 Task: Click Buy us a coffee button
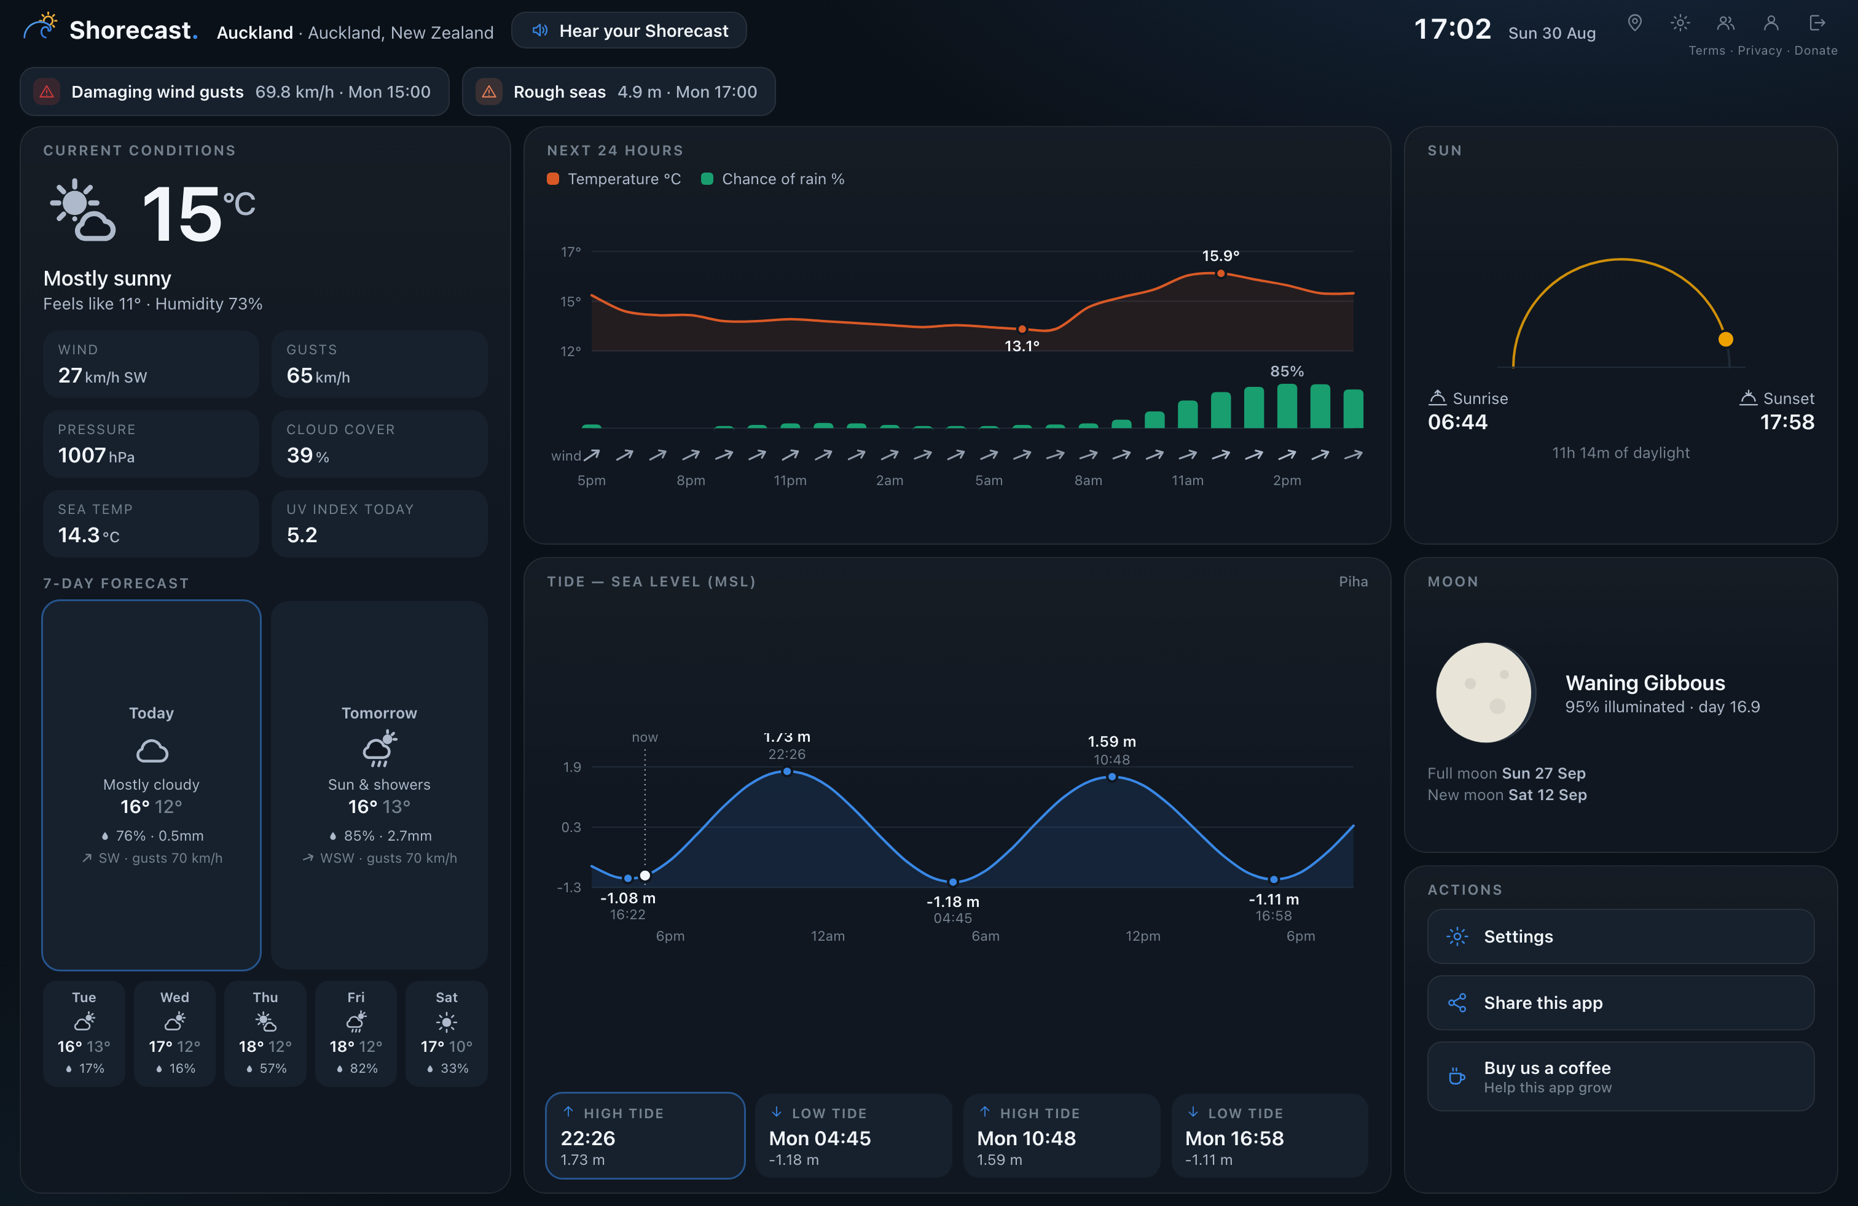click(x=1621, y=1076)
